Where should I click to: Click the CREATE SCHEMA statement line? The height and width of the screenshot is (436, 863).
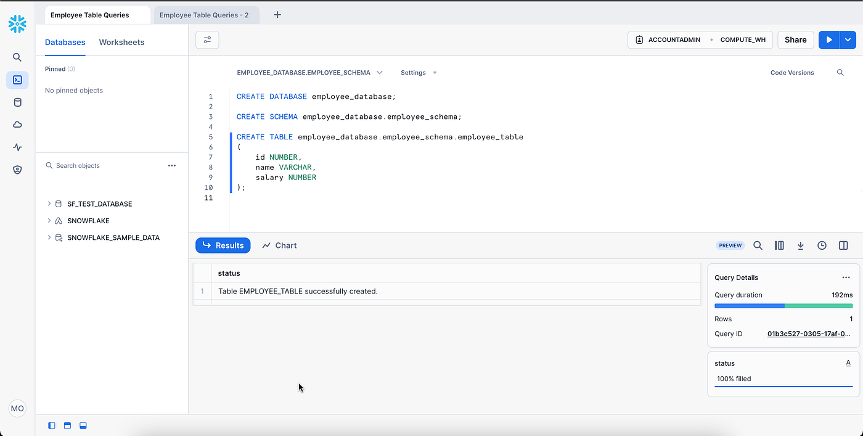point(349,117)
